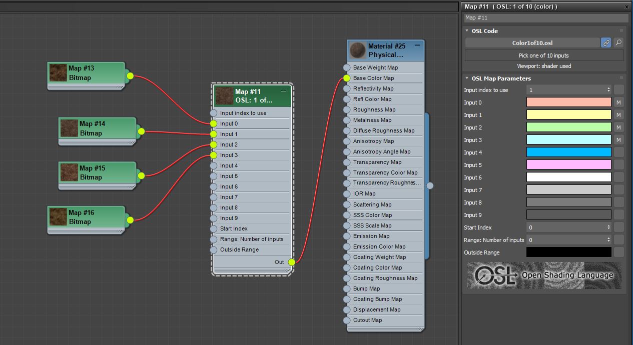
Task: Collapse the OSL Map Parameters rollout
Action: [467, 78]
